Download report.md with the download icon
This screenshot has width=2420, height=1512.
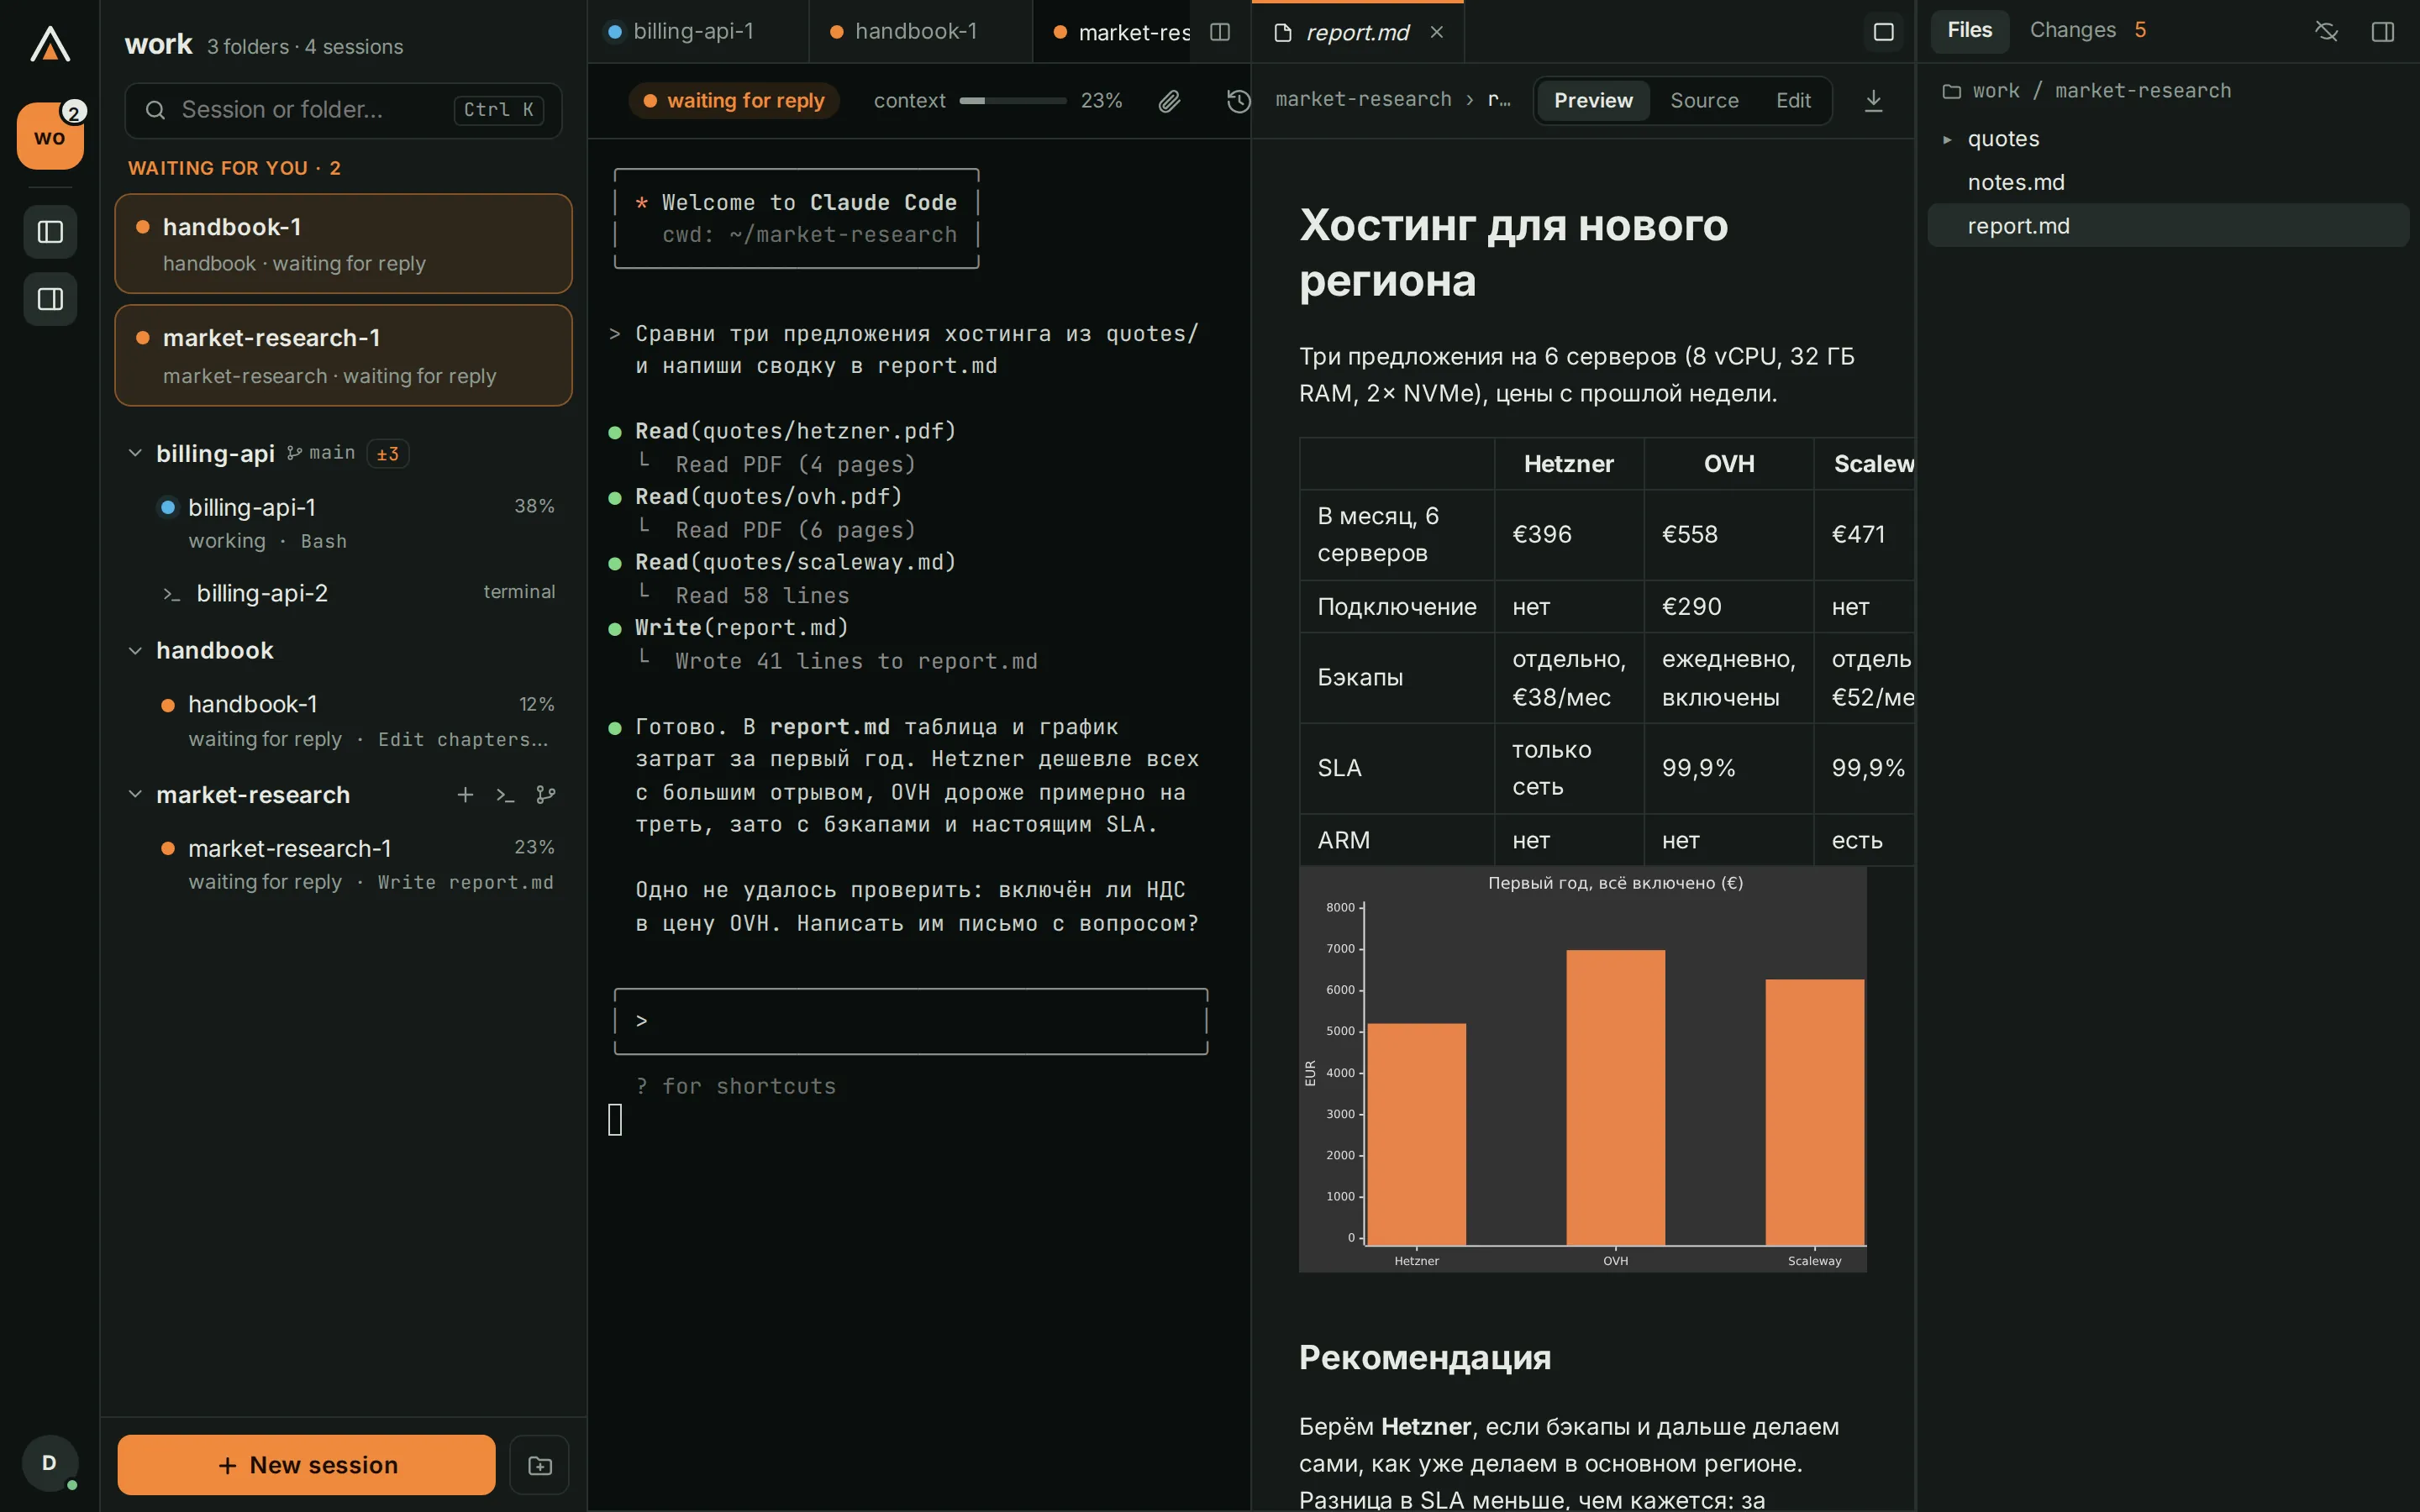tap(1874, 101)
